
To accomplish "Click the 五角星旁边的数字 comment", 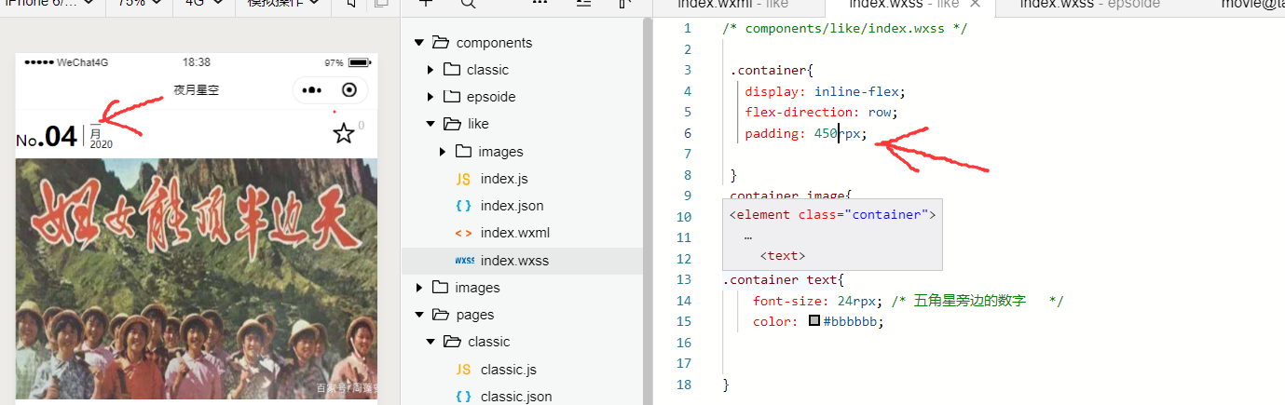I will tap(977, 301).
